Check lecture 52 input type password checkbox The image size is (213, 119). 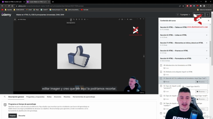click(x=161, y=86)
